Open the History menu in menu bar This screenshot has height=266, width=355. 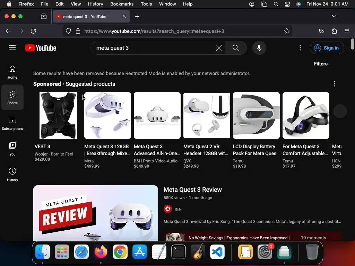coord(95,4)
